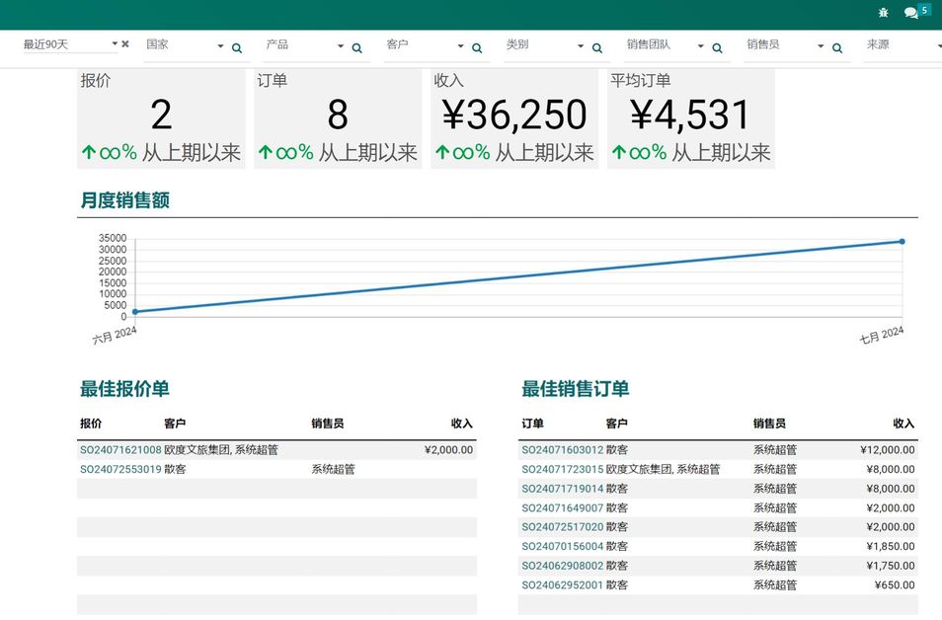The image size is (942, 620).
Task: Click the 来源 filter field
Action: (902, 45)
